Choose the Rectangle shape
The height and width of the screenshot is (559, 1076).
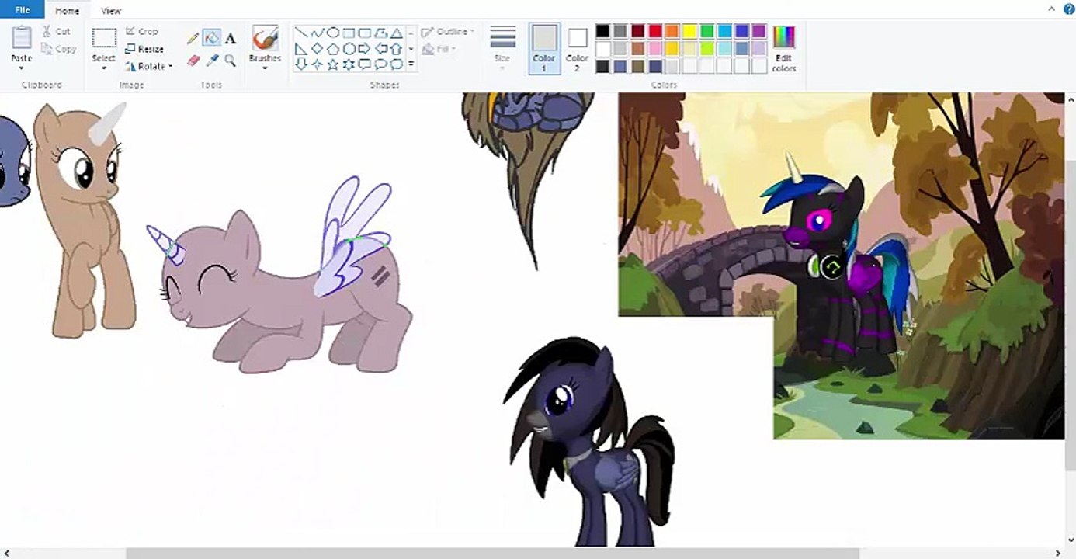click(349, 33)
